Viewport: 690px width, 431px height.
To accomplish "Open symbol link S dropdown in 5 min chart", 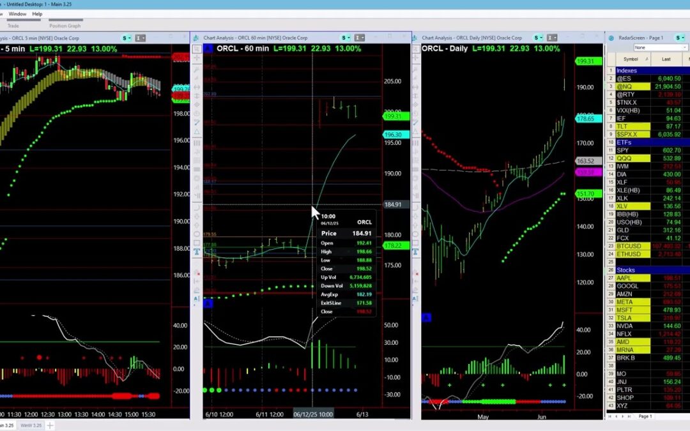I will [126, 38].
